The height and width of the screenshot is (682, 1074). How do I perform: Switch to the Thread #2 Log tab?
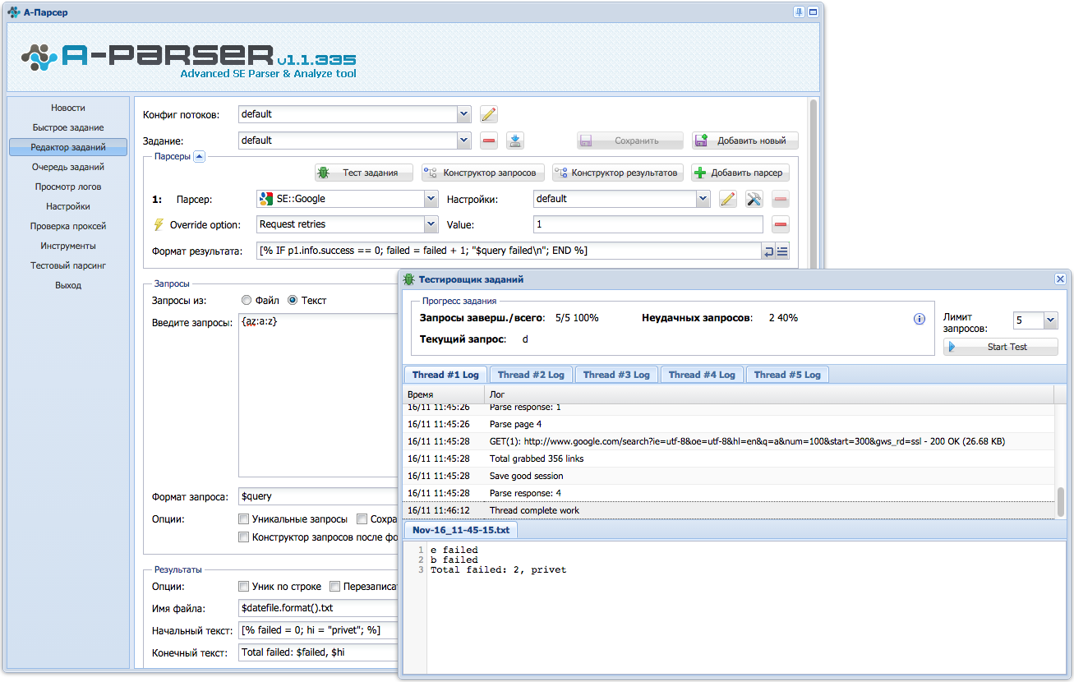[531, 375]
